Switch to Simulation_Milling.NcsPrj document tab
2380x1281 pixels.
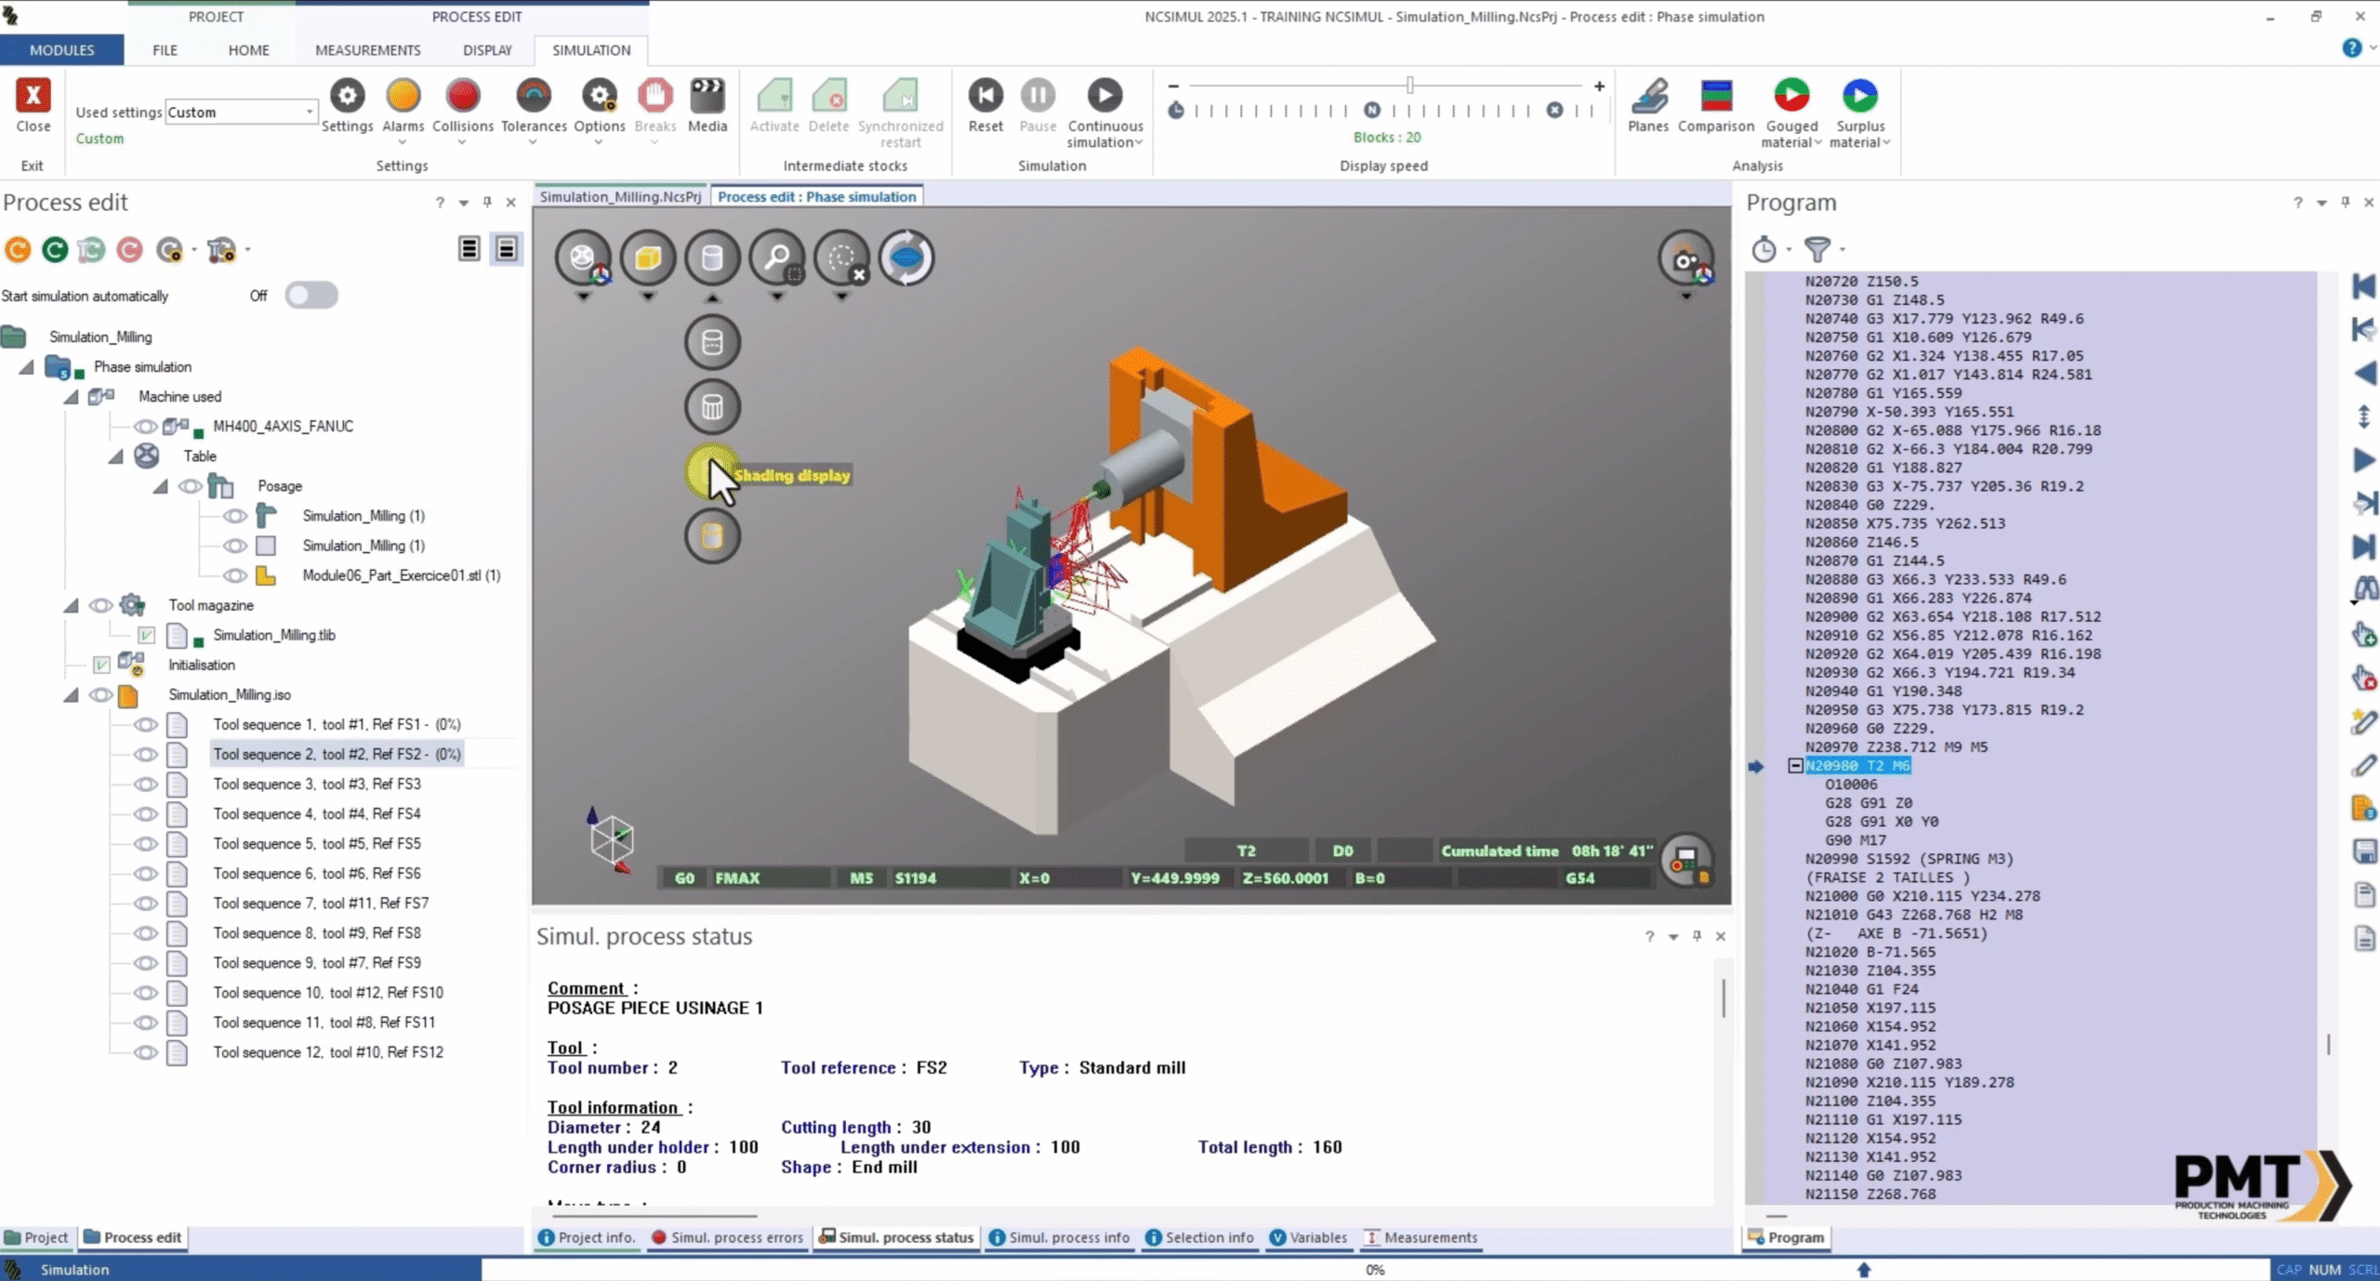point(620,197)
